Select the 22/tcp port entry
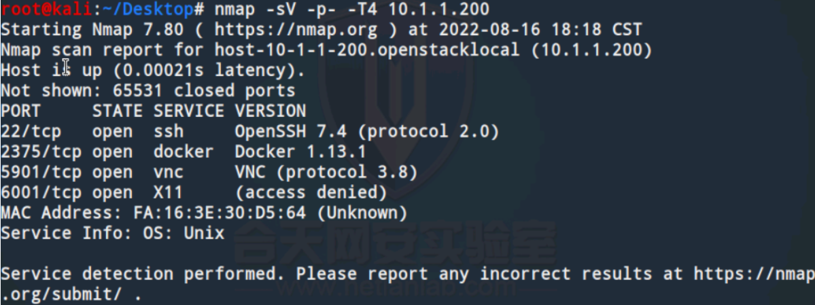815x305 pixels. click(x=31, y=131)
